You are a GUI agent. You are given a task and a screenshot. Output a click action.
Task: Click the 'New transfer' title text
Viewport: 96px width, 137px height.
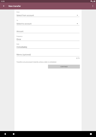[15, 6]
